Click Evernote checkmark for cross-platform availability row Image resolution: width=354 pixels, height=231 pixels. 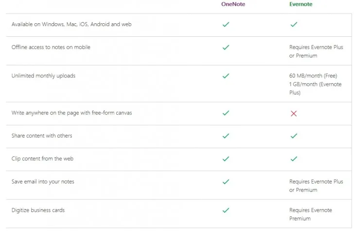pyautogui.click(x=294, y=24)
